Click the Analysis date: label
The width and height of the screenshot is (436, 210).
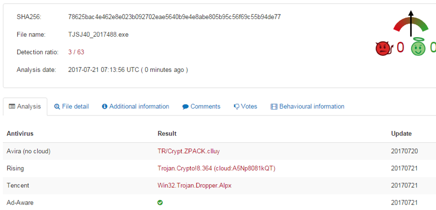coord(36,70)
